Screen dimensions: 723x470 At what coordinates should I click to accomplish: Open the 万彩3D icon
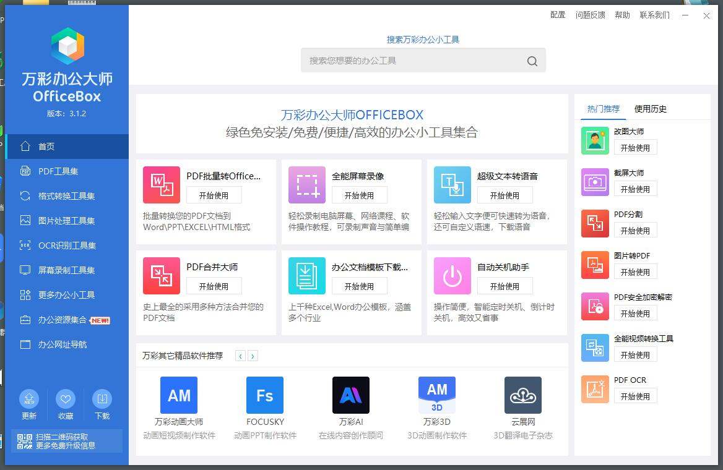coord(436,395)
